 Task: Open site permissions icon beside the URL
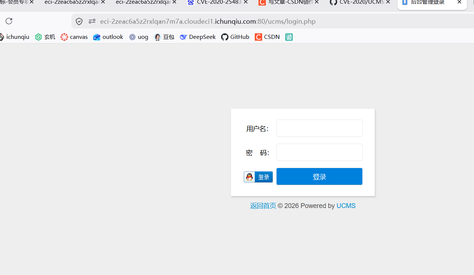92,21
